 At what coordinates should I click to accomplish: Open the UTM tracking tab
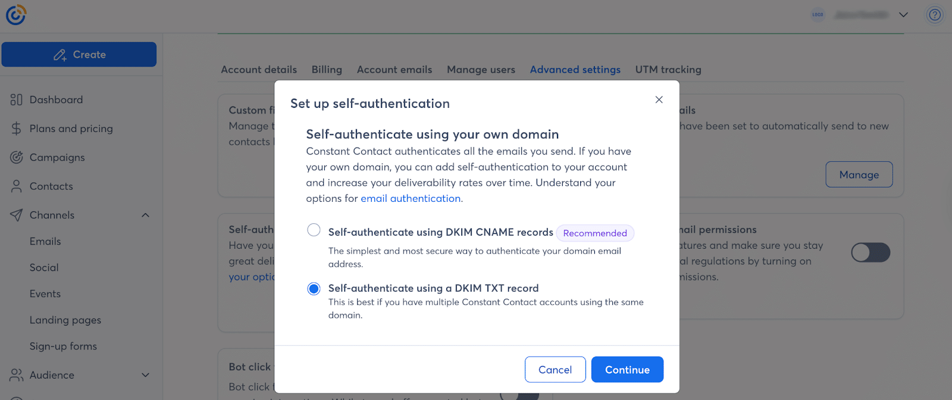click(668, 70)
